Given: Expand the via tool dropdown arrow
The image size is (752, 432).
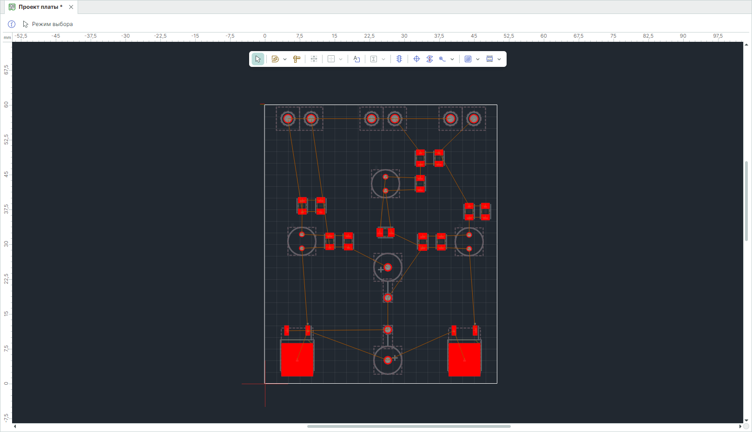Looking at the screenshot, I should pyautogui.click(x=452, y=59).
